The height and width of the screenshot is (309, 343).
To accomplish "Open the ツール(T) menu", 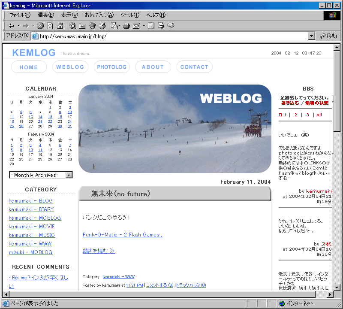I will pos(130,15).
